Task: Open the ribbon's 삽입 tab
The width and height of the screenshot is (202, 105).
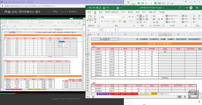Action: (x=101, y=12)
